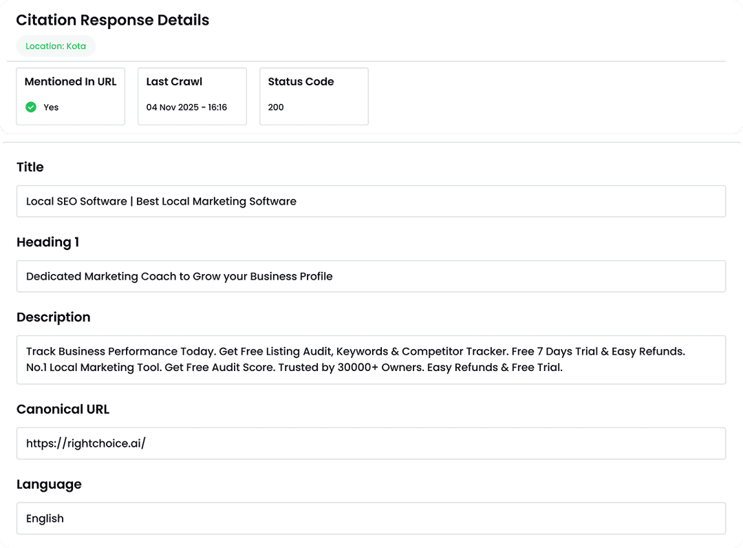Screen dimensions: 743x548
Task: Focus the Canonical URL input box
Action: pyautogui.click(x=371, y=443)
